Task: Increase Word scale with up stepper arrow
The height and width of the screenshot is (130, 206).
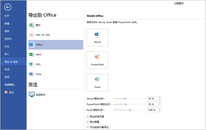Action: [x=160, y=97]
